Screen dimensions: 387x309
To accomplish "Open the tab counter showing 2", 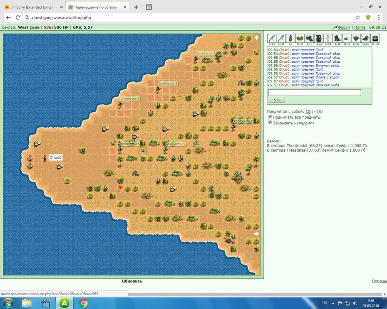I will click(x=149, y=7).
